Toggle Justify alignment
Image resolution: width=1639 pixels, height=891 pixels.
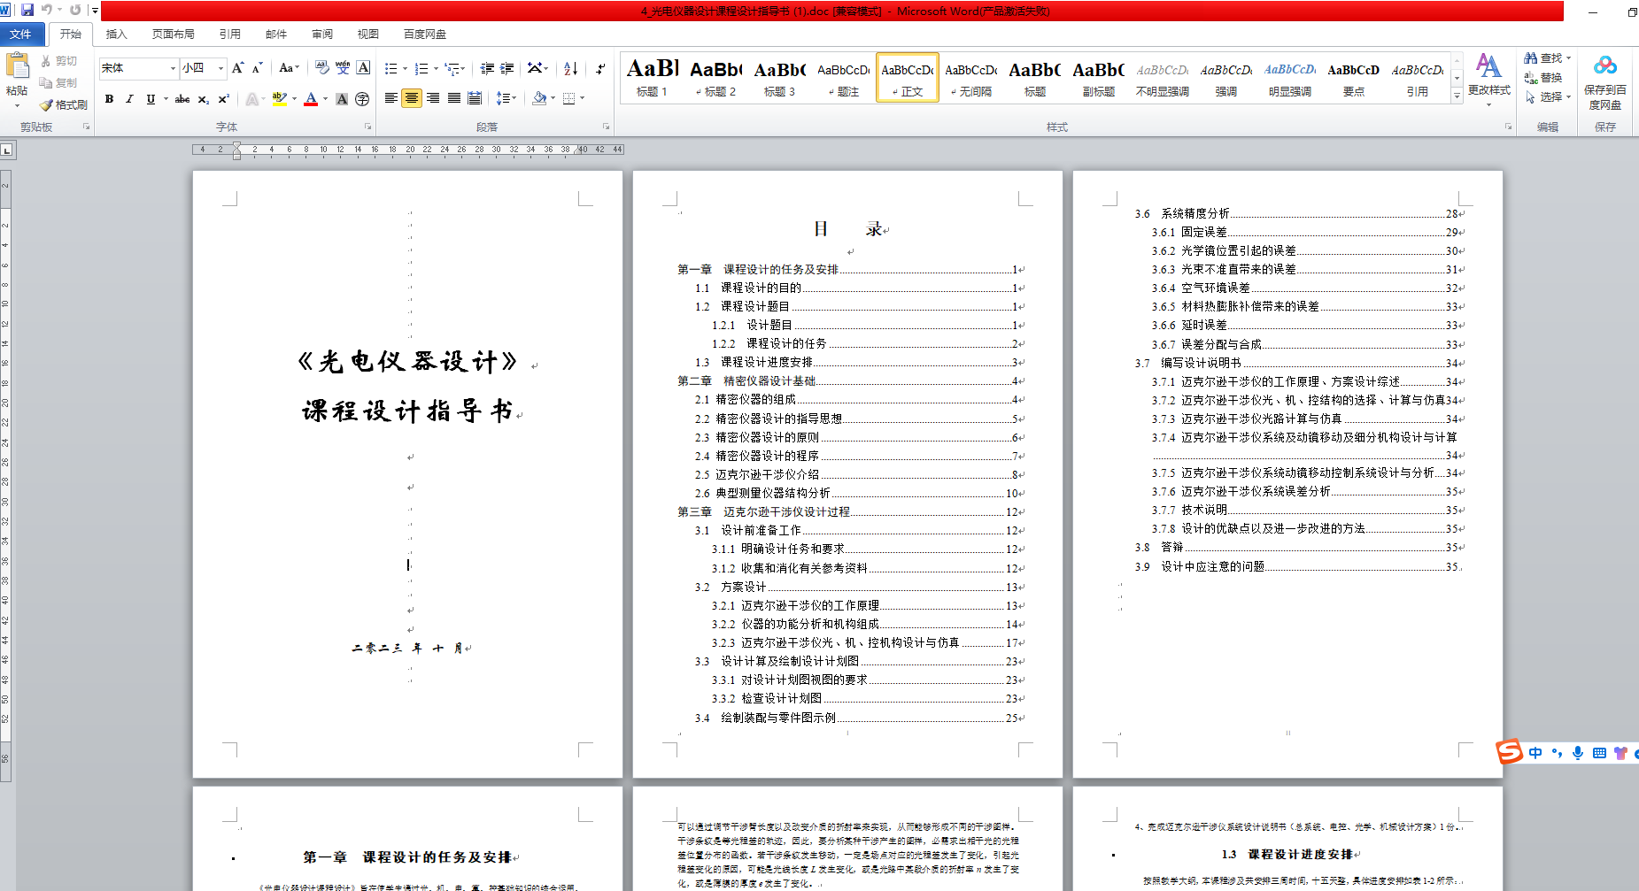tap(454, 98)
